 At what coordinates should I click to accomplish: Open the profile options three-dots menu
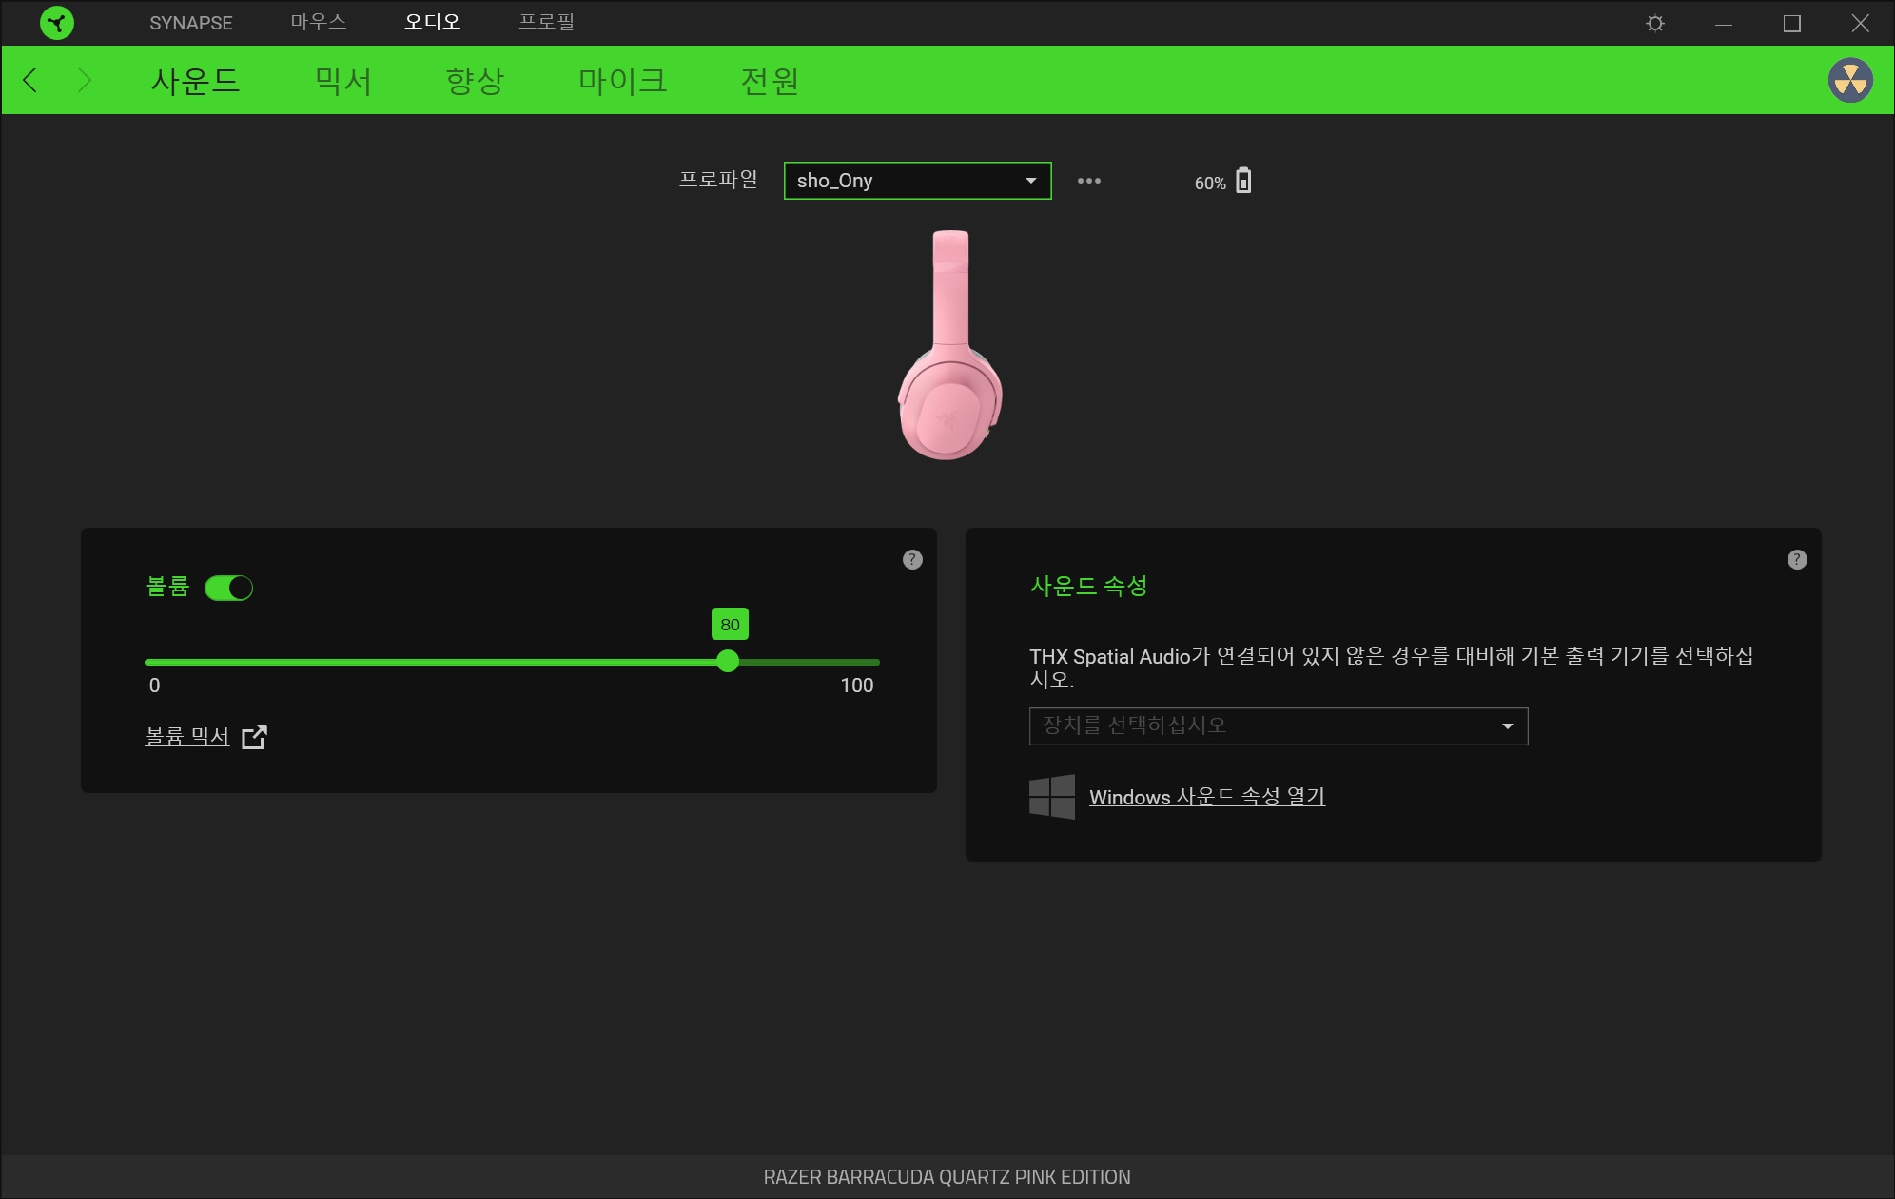tap(1088, 181)
